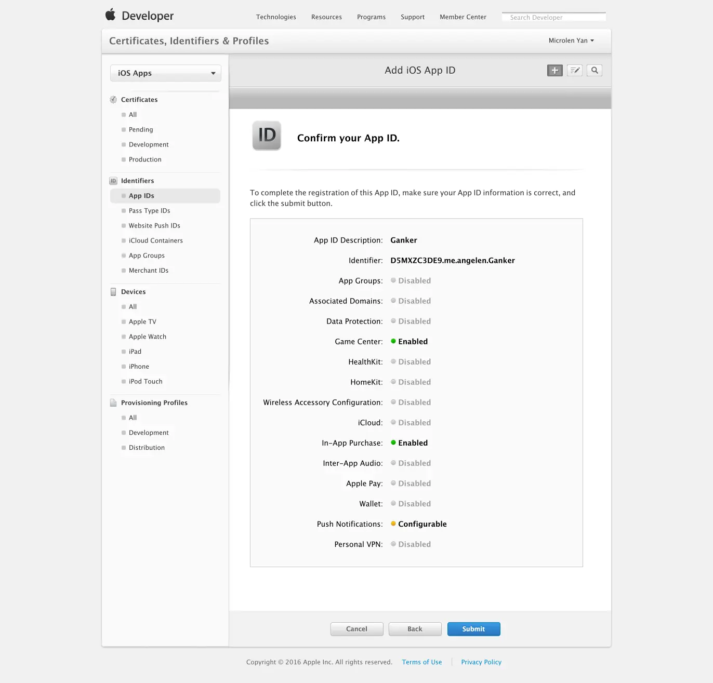
Task: Select App IDs in sidebar
Action: [165, 196]
